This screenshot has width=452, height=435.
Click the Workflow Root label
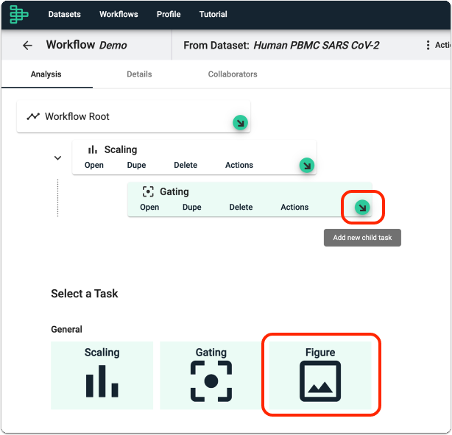tap(77, 116)
